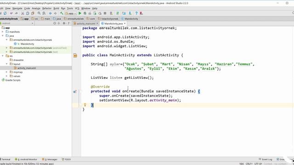Click the Paste icon in toolbar
Image resolution: width=294 pixels, height=165 pixels.
33,13
